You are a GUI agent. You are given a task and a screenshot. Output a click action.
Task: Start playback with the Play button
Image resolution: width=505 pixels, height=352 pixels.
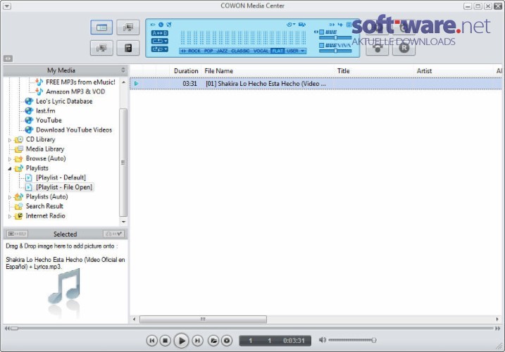tap(181, 341)
